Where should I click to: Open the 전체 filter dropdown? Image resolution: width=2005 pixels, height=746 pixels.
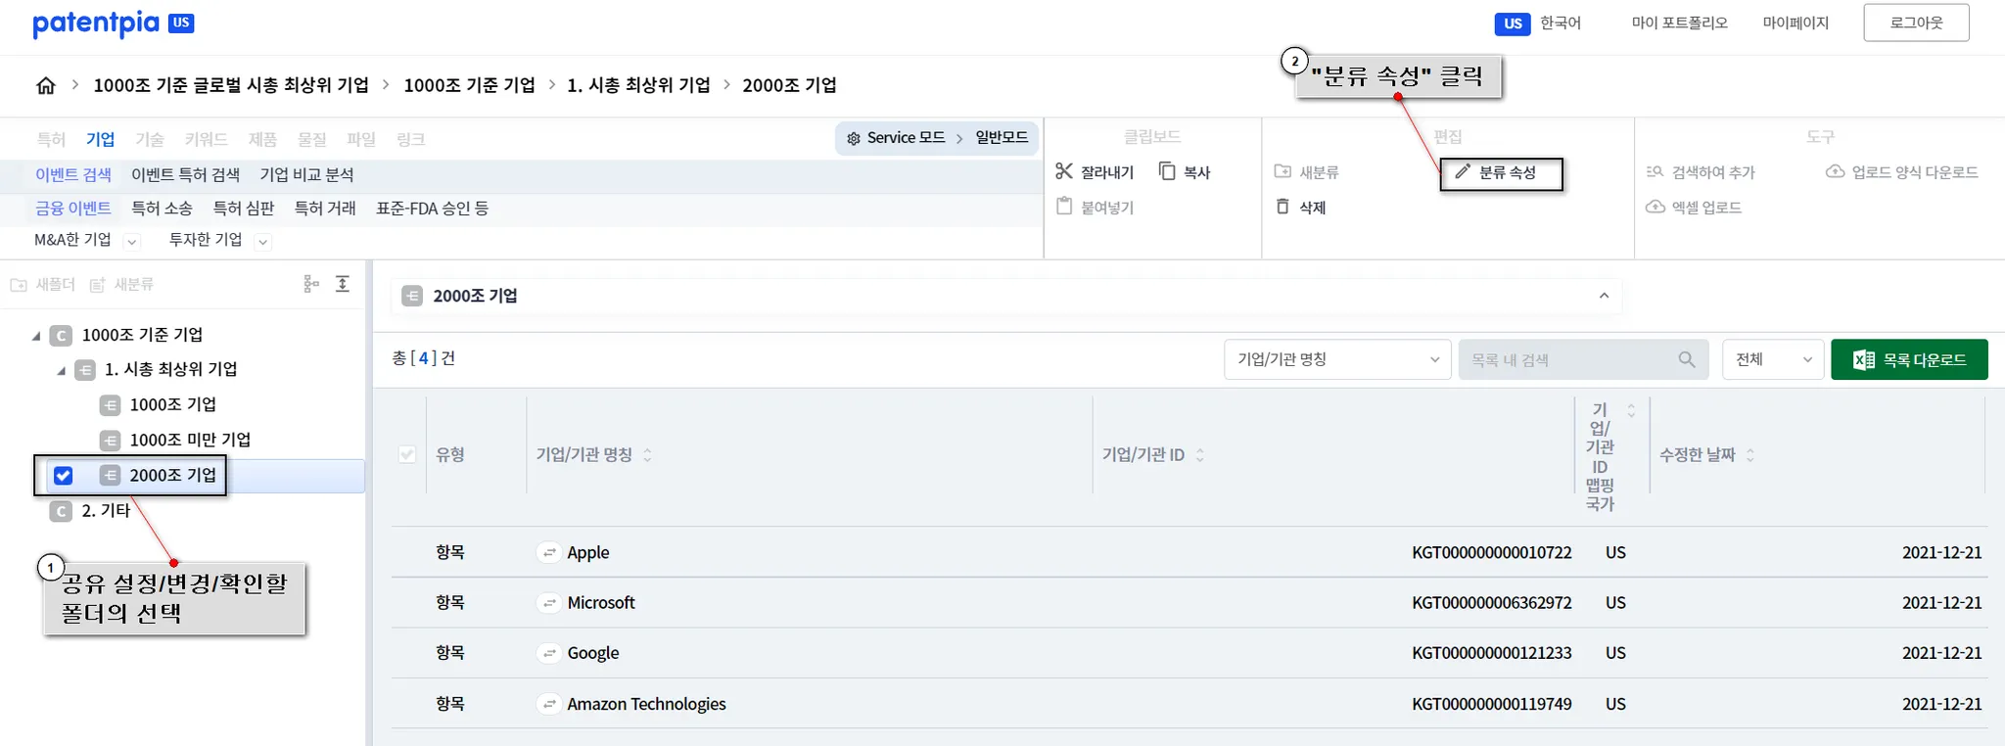pyautogui.click(x=1773, y=359)
